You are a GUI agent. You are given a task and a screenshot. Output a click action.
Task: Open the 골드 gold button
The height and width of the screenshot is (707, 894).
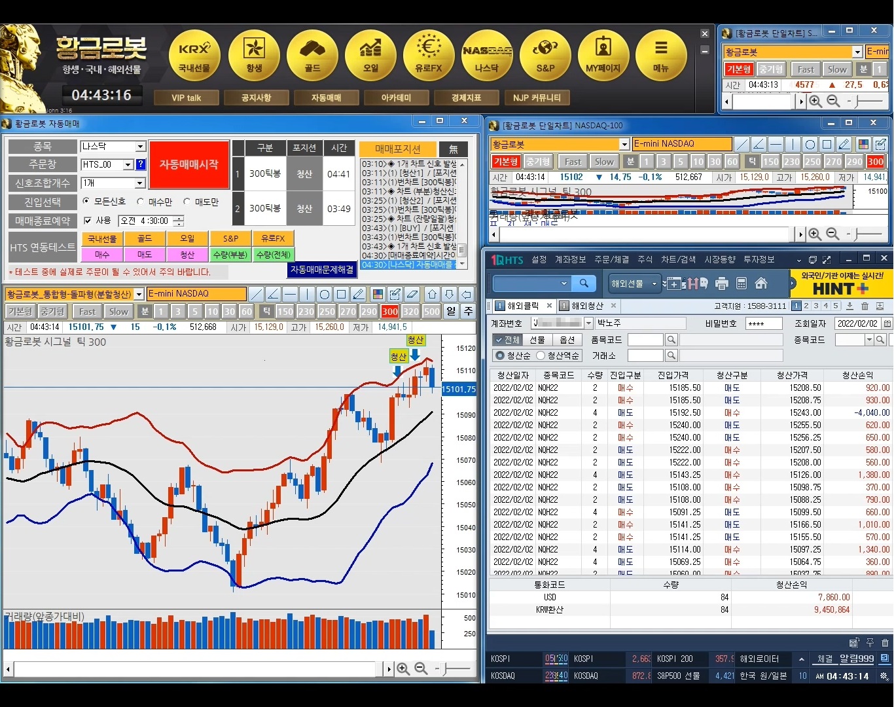point(312,56)
